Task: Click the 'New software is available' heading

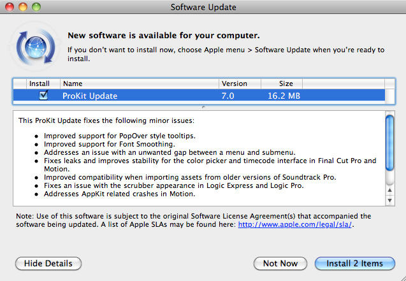Action: pos(164,36)
